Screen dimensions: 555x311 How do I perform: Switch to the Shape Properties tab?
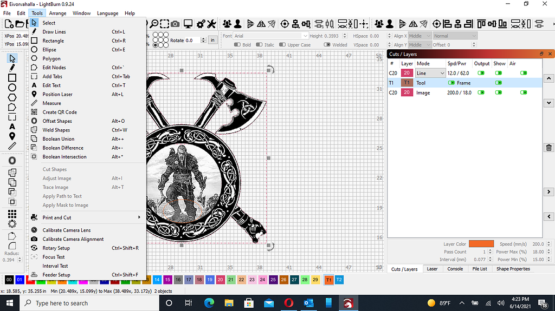513,269
